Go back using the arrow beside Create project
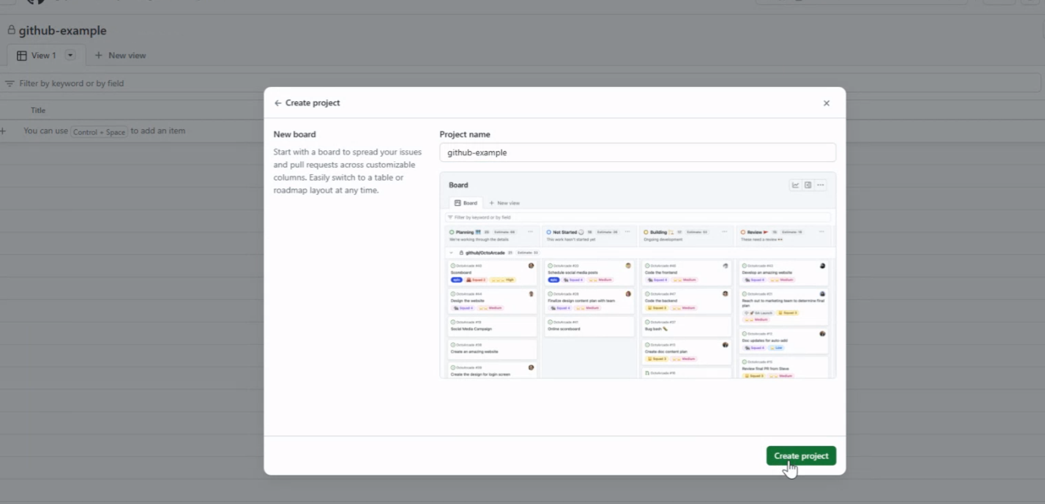Image resolution: width=1045 pixels, height=504 pixels. [277, 103]
